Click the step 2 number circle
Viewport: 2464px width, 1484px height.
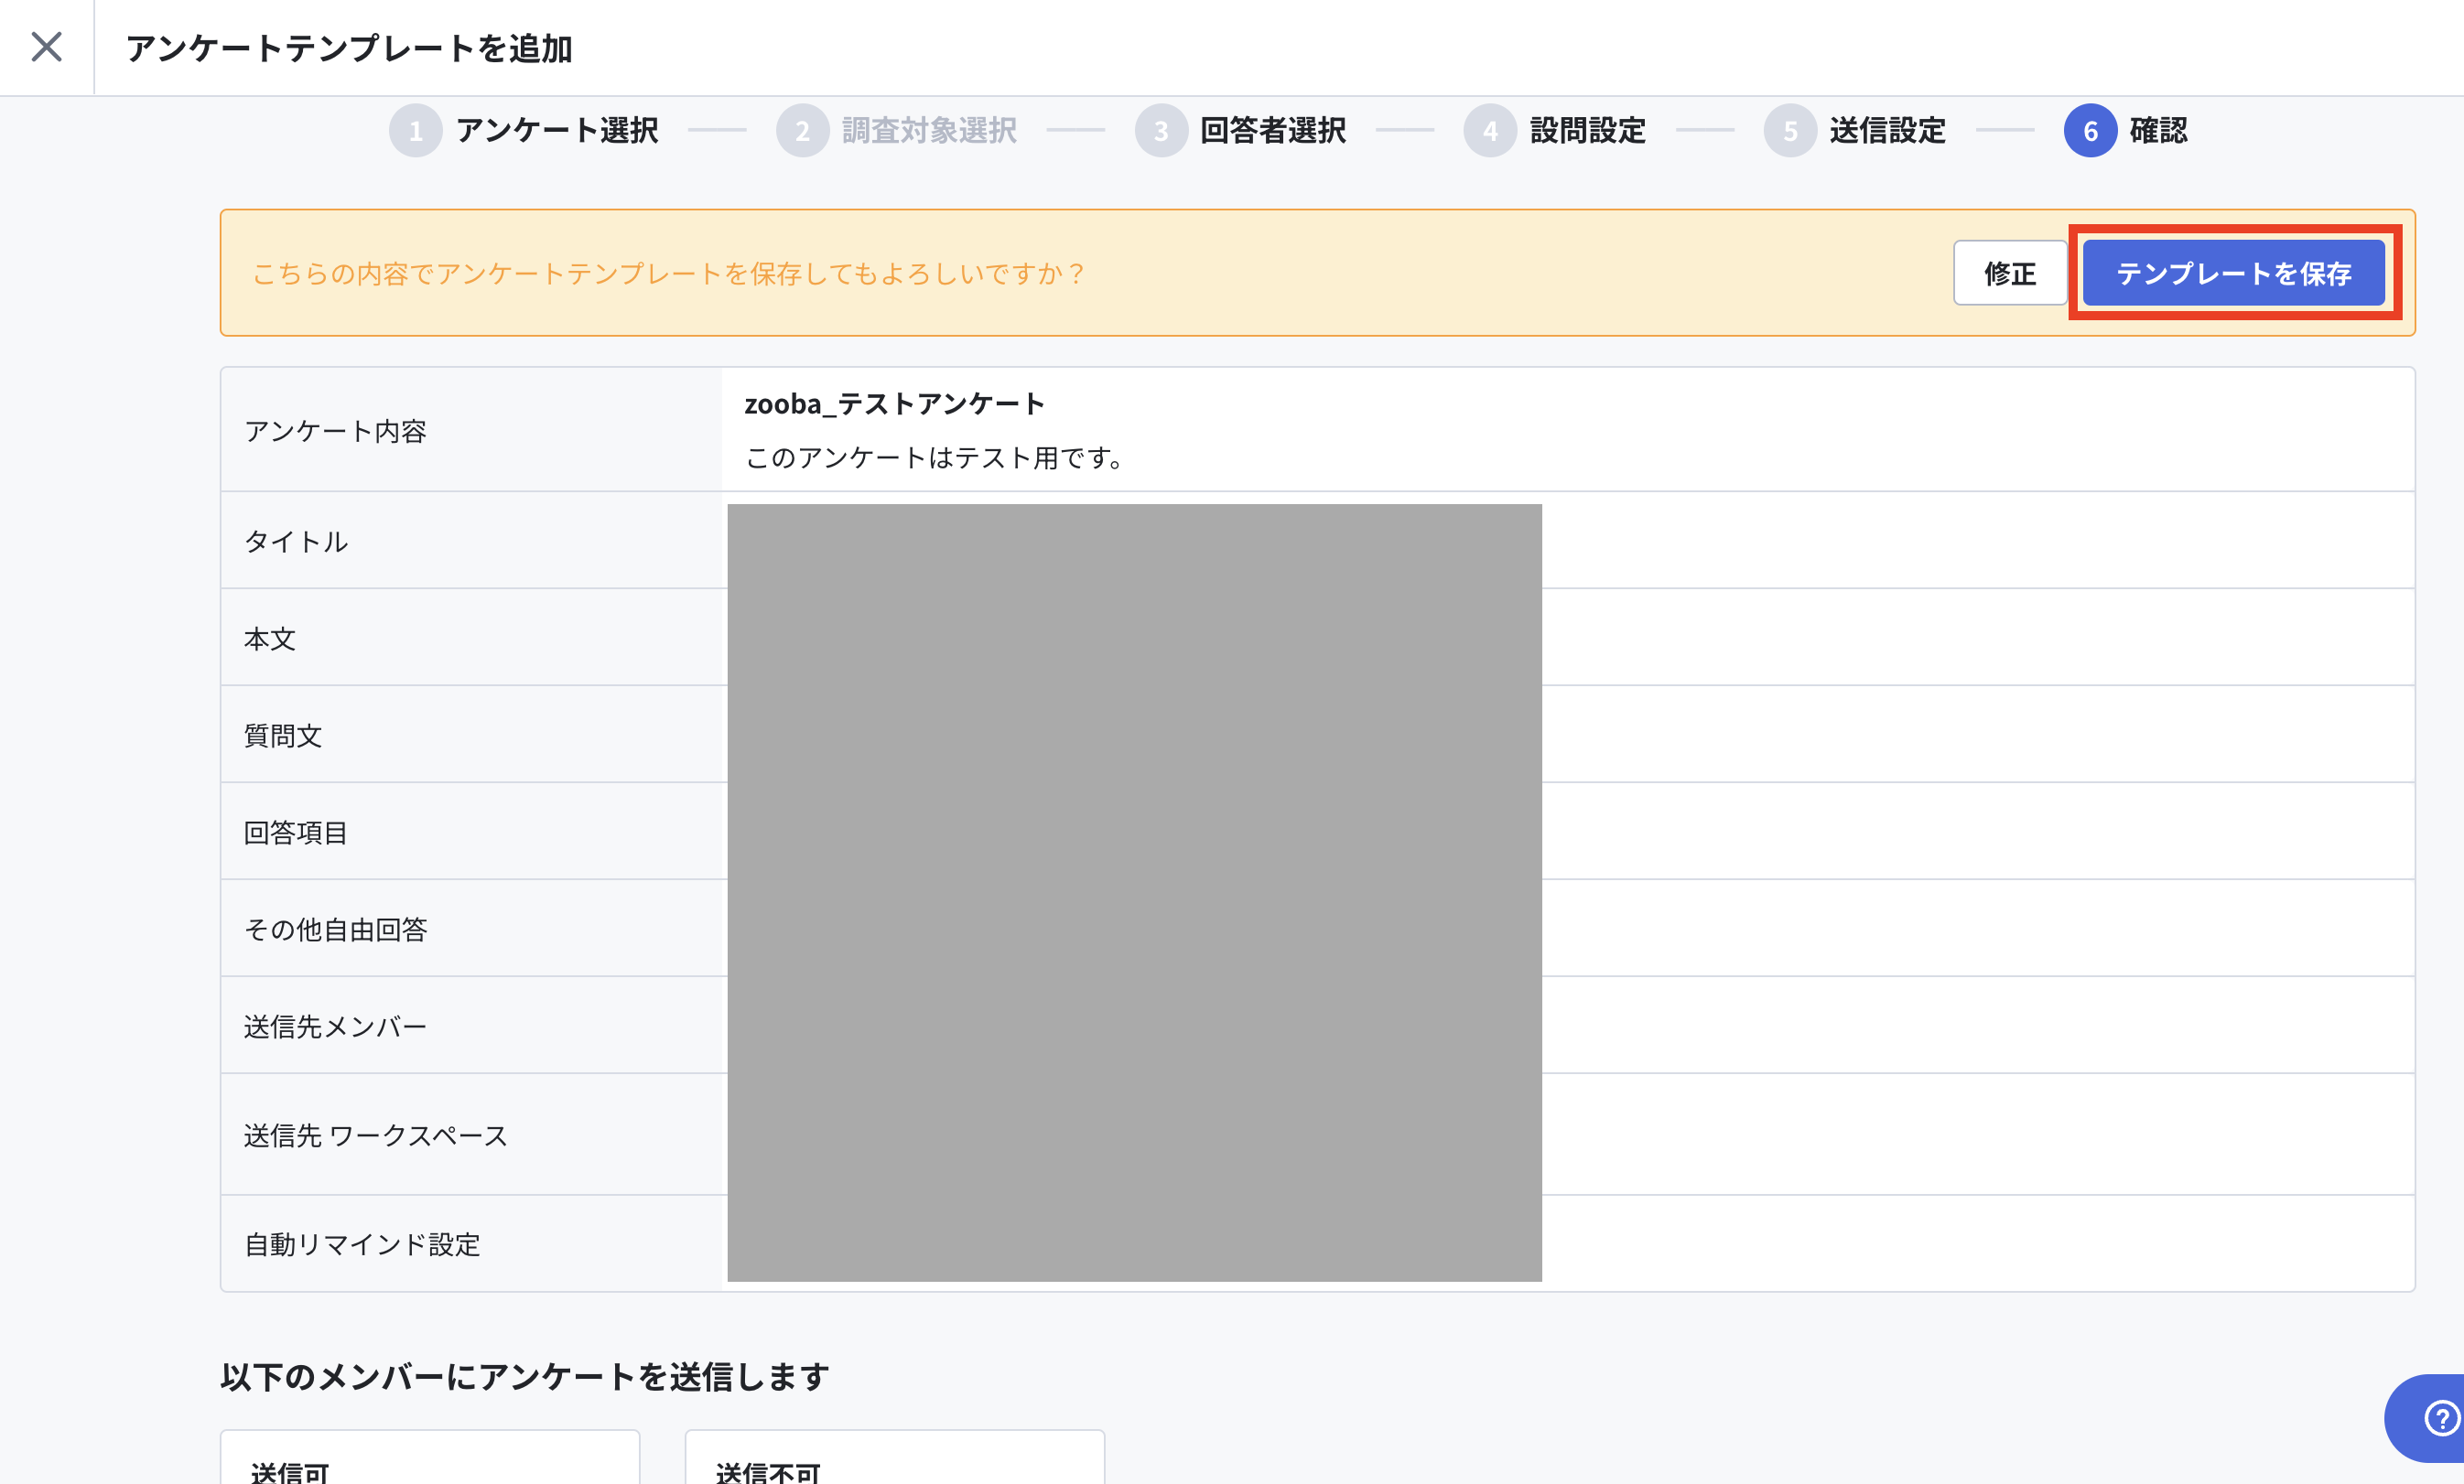[802, 131]
